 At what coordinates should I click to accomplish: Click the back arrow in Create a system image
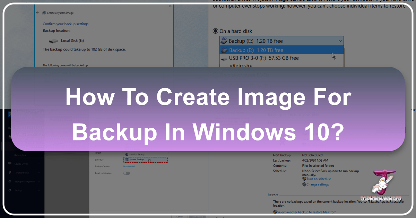click(x=37, y=13)
